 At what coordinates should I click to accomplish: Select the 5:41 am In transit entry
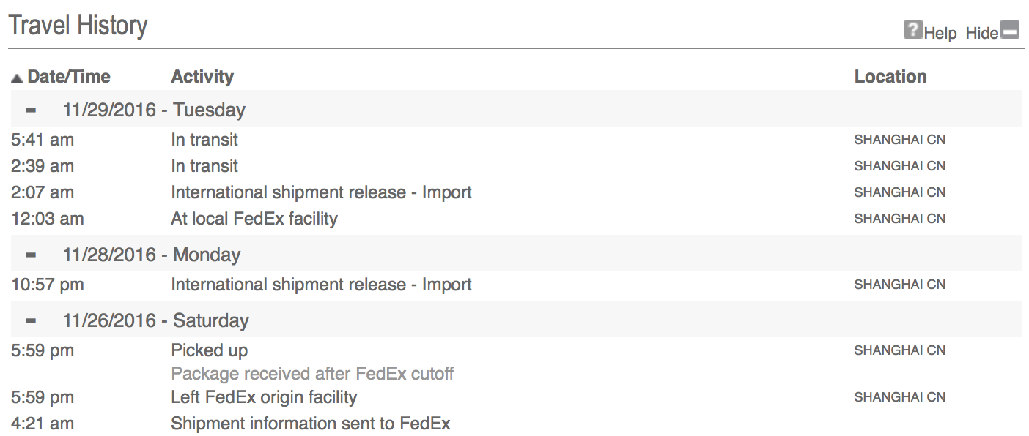(515, 140)
